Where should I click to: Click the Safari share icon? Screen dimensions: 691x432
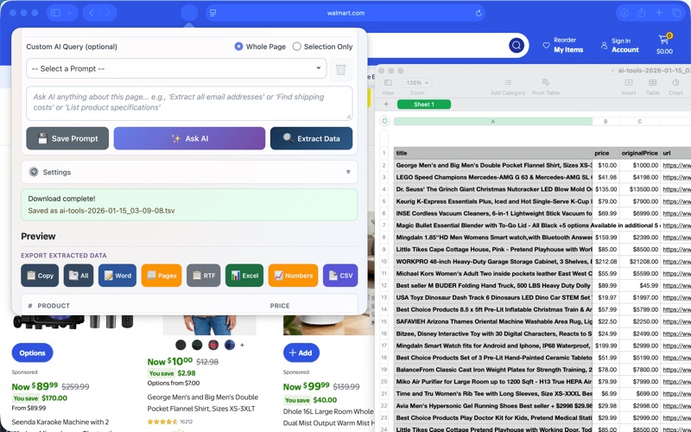[642, 13]
